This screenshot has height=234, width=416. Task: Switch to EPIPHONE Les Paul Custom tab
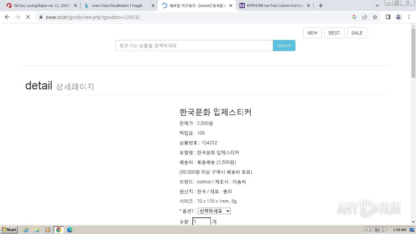tap(275, 6)
